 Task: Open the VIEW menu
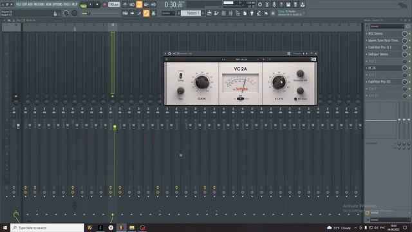click(x=49, y=5)
